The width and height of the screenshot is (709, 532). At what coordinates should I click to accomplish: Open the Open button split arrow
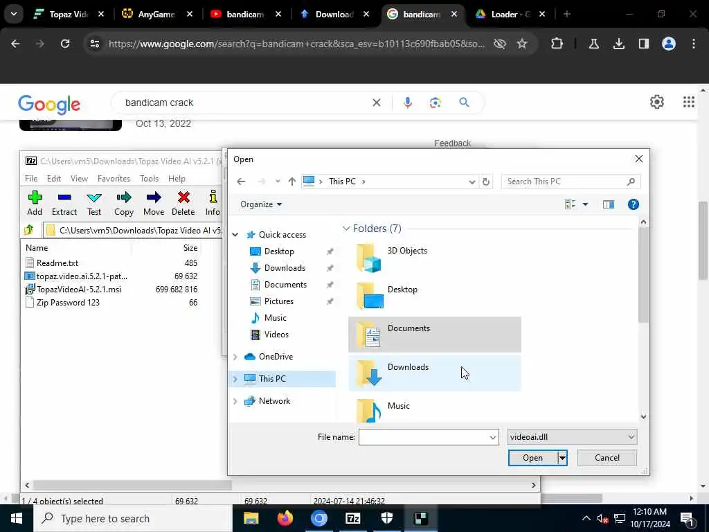coord(562,458)
